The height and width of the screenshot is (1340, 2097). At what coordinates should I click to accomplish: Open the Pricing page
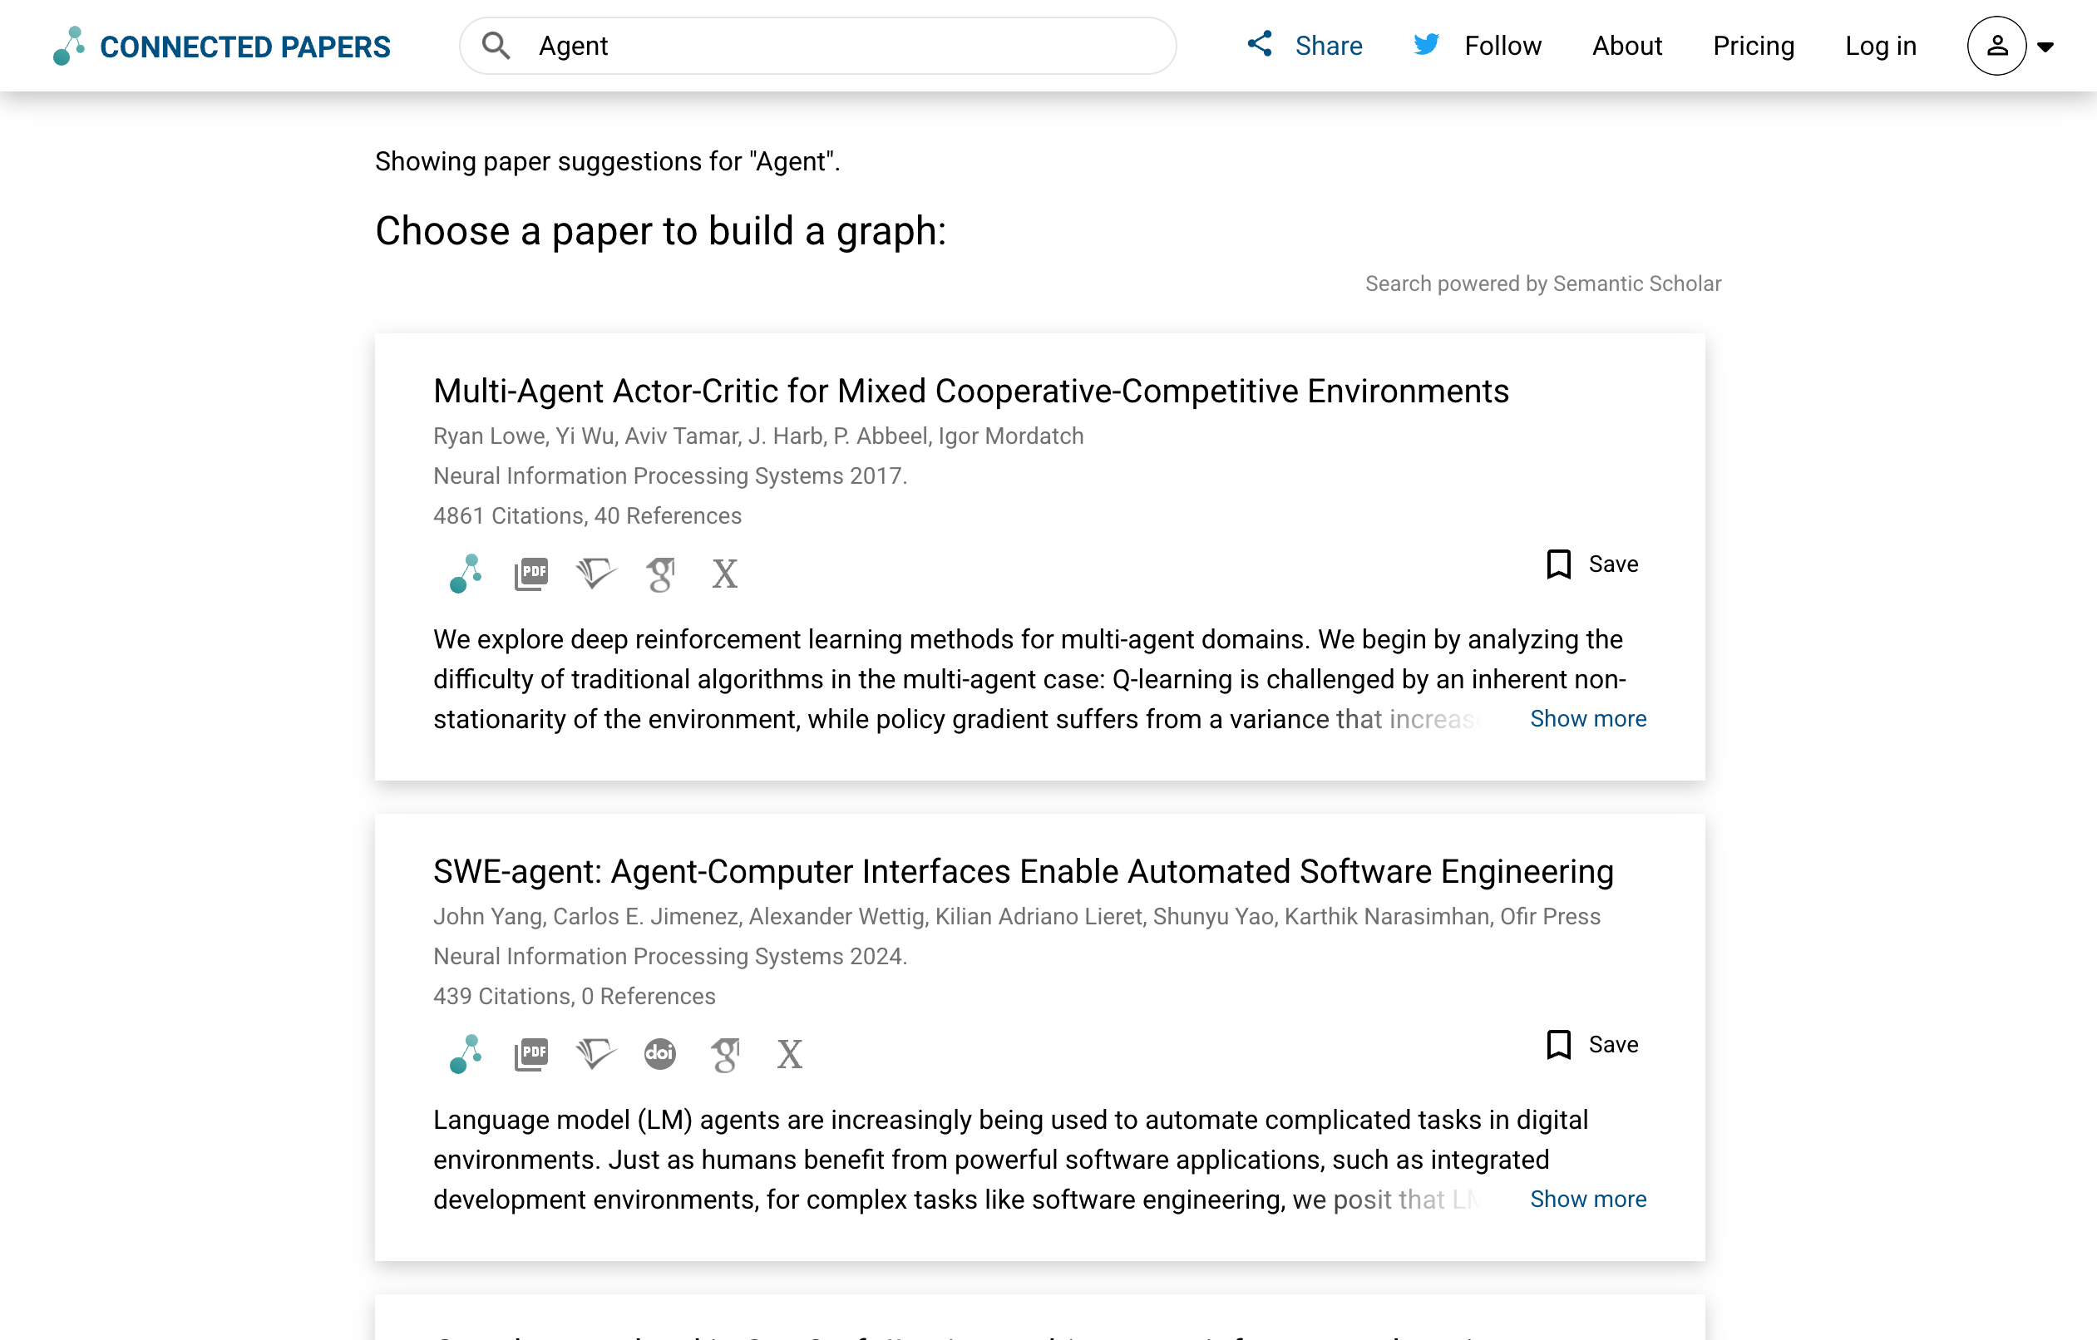[x=1753, y=45]
